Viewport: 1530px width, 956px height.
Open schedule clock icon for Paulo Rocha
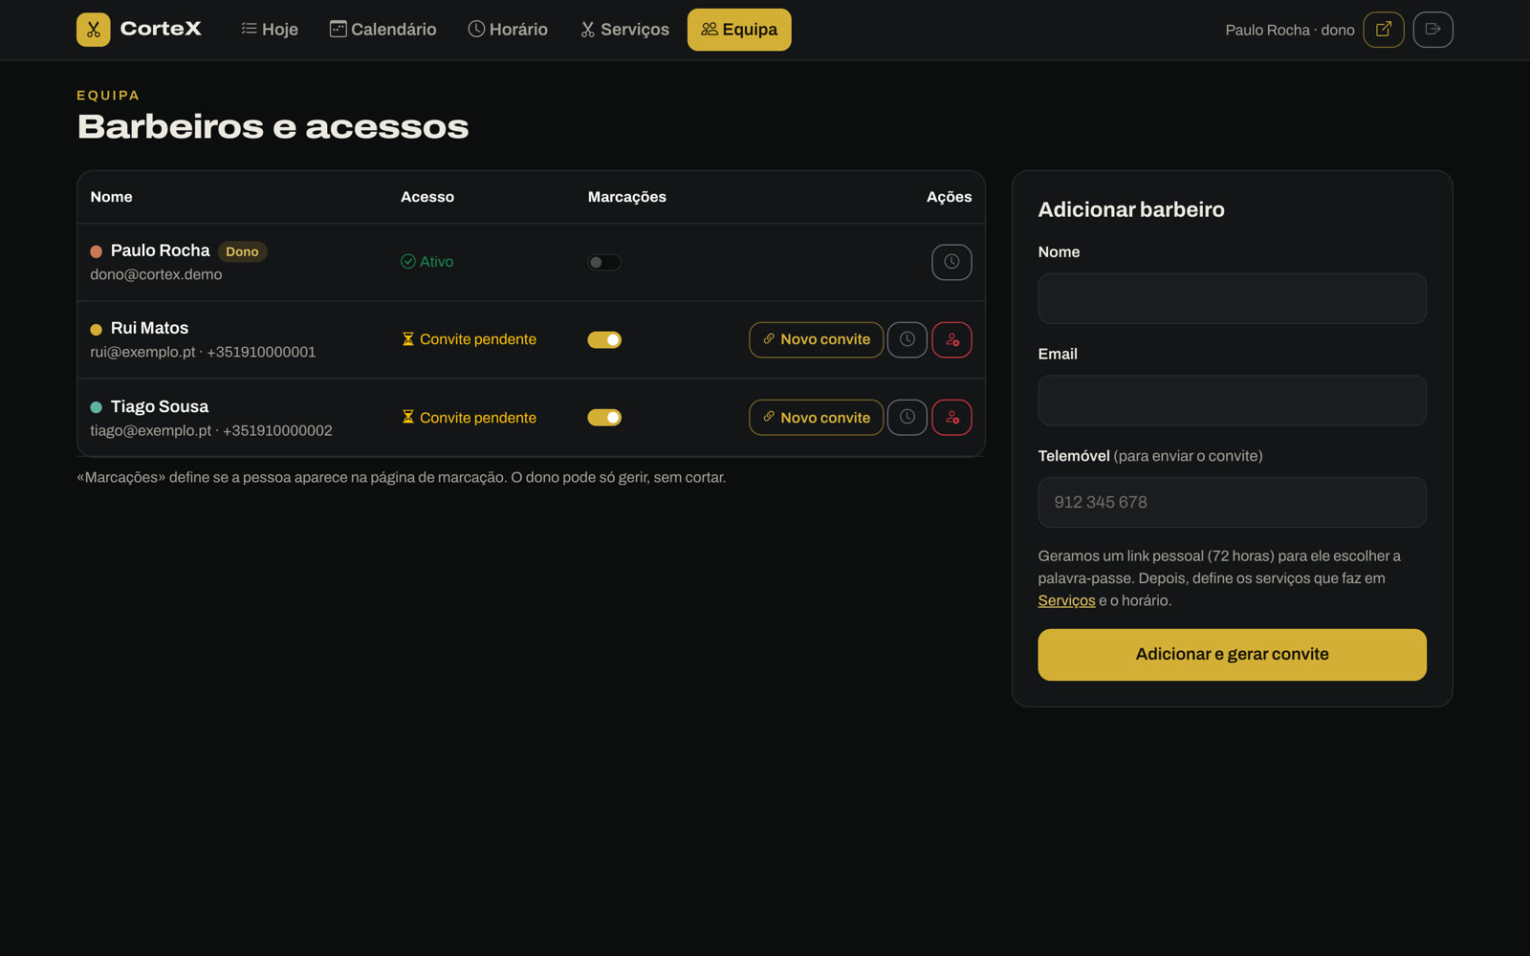tap(951, 262)
